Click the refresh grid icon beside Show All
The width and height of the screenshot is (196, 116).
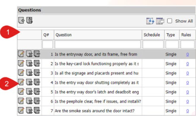(x=150, y=21)
